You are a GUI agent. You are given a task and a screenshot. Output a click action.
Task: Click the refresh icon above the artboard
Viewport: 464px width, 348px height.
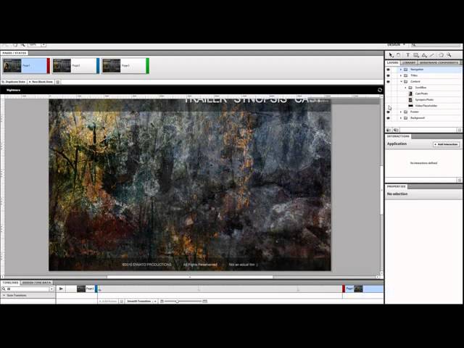coord(379,90)
